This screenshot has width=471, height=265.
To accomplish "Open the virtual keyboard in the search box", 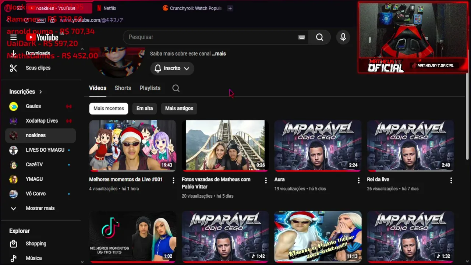I will point(302,37).
